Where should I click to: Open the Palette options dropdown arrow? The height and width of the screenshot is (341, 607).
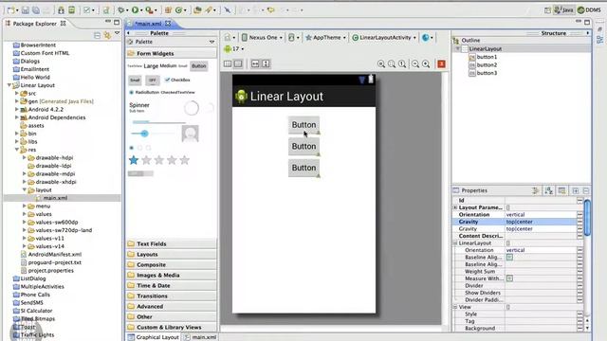(x=212, y=42)
